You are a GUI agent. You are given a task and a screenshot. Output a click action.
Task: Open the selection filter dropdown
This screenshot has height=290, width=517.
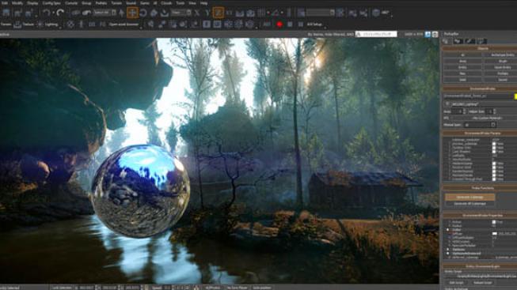coord(105,13)
